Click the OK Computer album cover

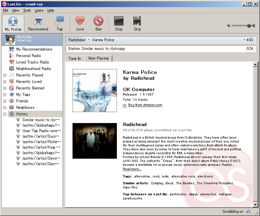click(x=95, y=90)
